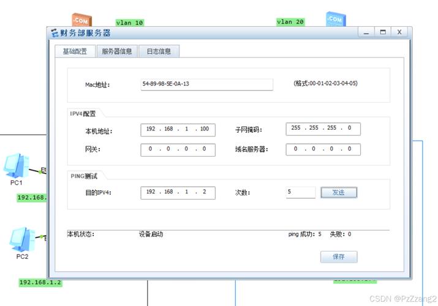This screenshot has height=306, width=438.
Task: Click the PC1 computer icon
Action: (15, 165)
